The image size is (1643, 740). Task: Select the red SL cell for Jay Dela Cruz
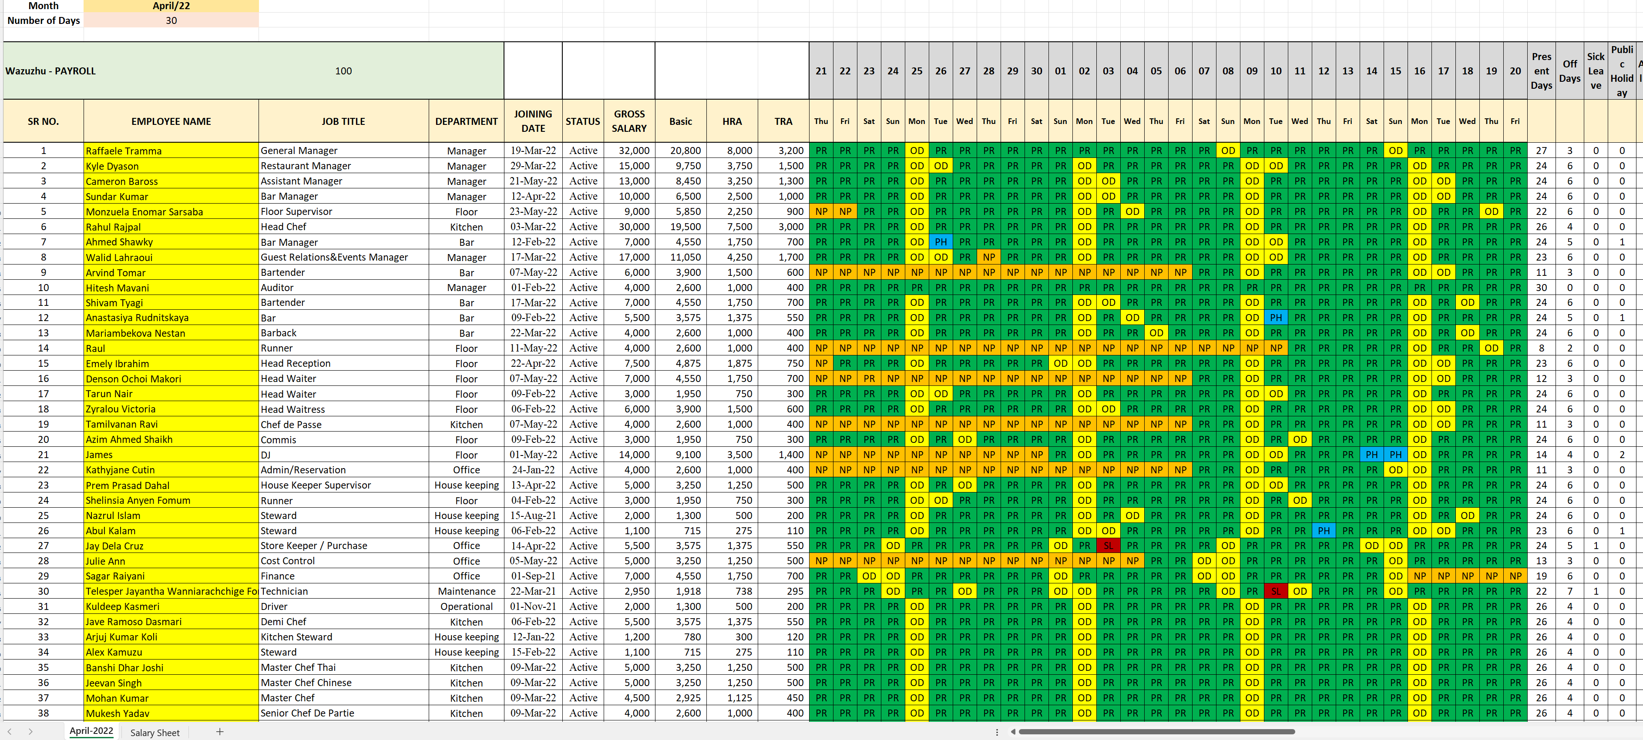click(x=1108, y=546)
